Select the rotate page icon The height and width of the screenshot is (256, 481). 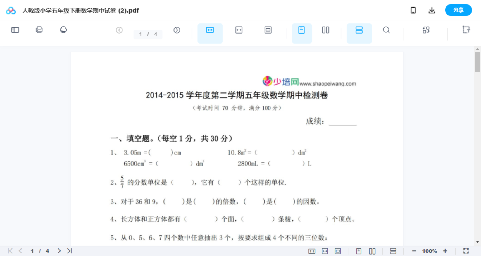click(x=426, y=30)
